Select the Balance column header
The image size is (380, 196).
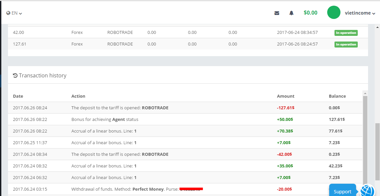pos(337,96)
